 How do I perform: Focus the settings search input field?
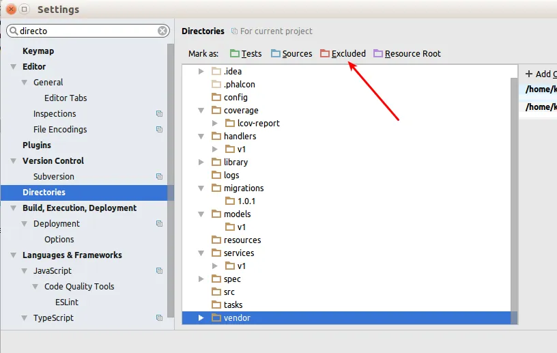click(x=88, y=31)
